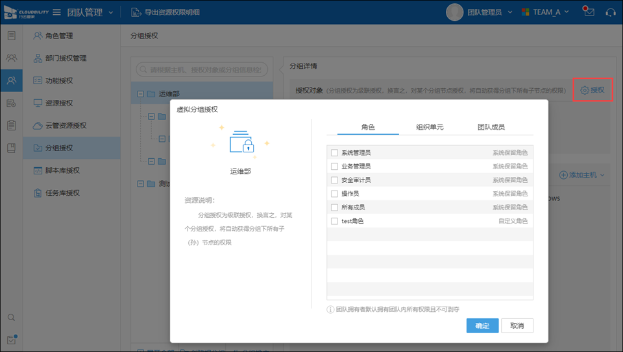Switch to the 组织单元 tab
623x352 pixels.
(x=430, y=127)
